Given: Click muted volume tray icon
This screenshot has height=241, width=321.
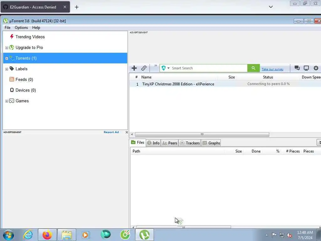Looking at the screenshot, I should point(289,235).
